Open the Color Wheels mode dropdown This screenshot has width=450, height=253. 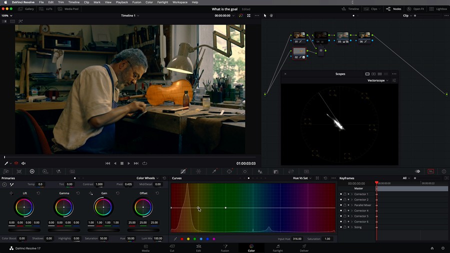tap(147, 178)
